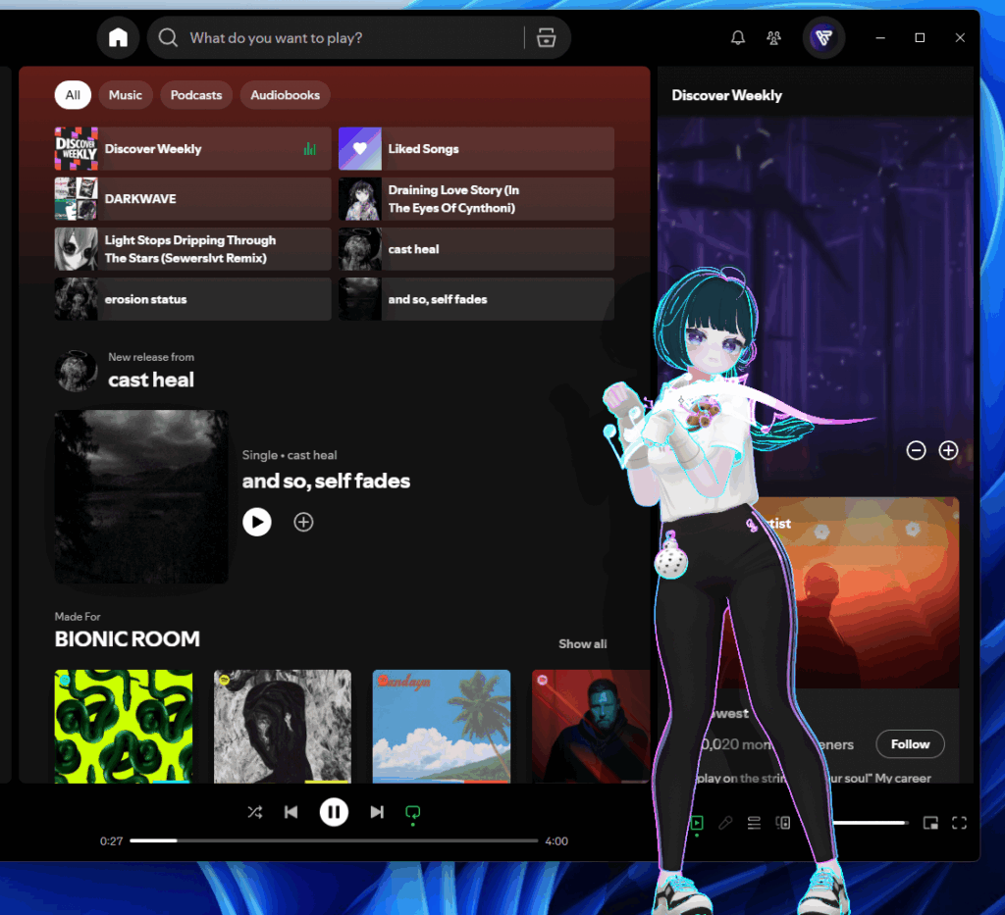Toggle shuffle playback
The height and width of the screenshot is (915, 1005).
tap(255, 812)
